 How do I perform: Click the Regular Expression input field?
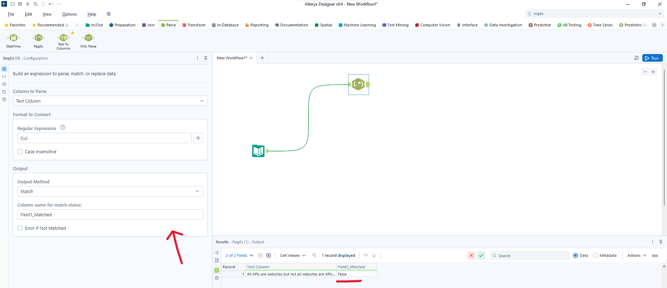104,138
